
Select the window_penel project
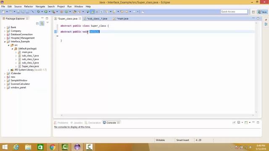pos(18,88)
